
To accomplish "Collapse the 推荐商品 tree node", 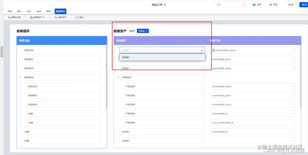I will (x=21, y=77).
